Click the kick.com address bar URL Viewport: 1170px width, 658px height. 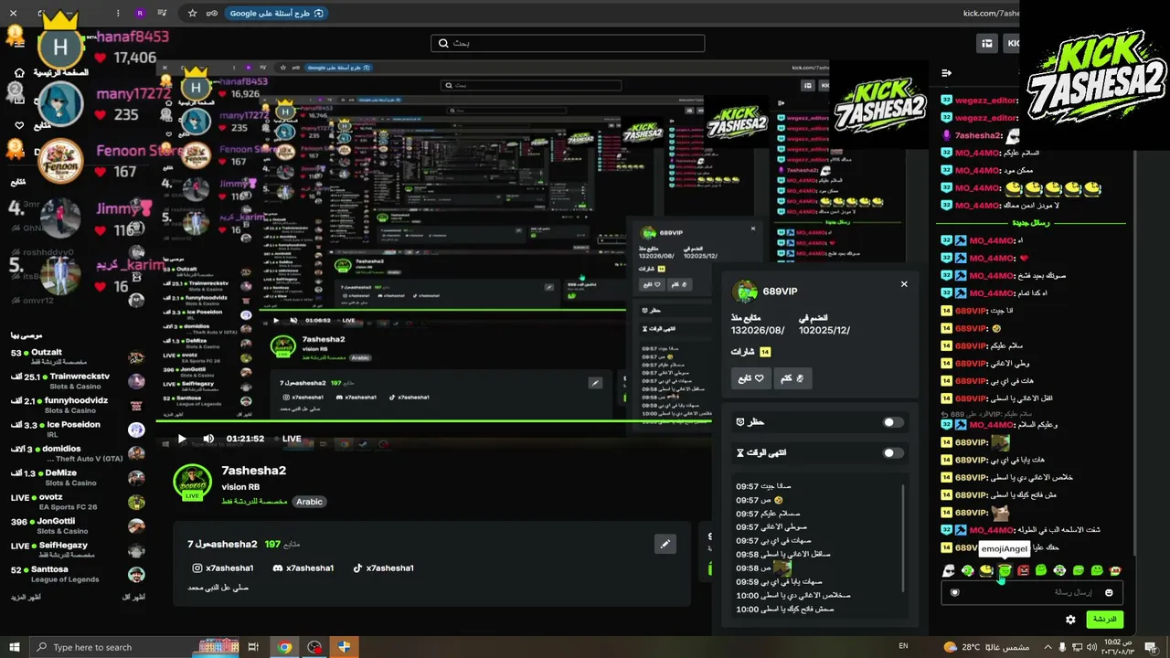tap(991, 14)
